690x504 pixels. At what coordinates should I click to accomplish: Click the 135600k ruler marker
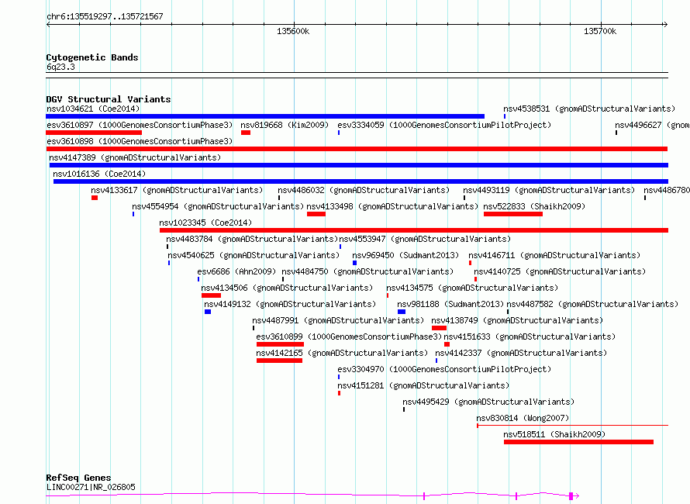(x=293, y=31)
